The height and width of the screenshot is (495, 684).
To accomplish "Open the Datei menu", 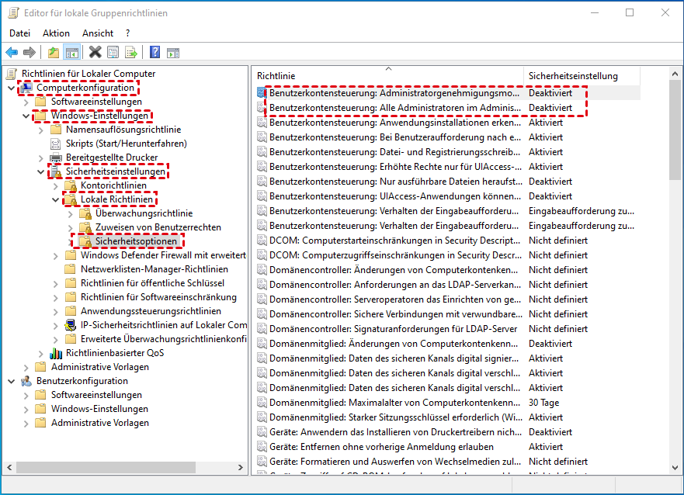I will pyautogui.click(x=19, y=33).
